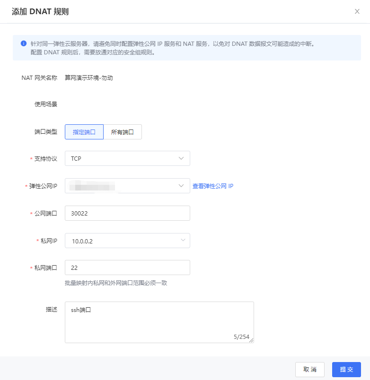Open the 支持协议 TCP dropdown
Image resolution: width=370 pixels, height=380 pixels.
pyautogui.click(x=127, y=158)
